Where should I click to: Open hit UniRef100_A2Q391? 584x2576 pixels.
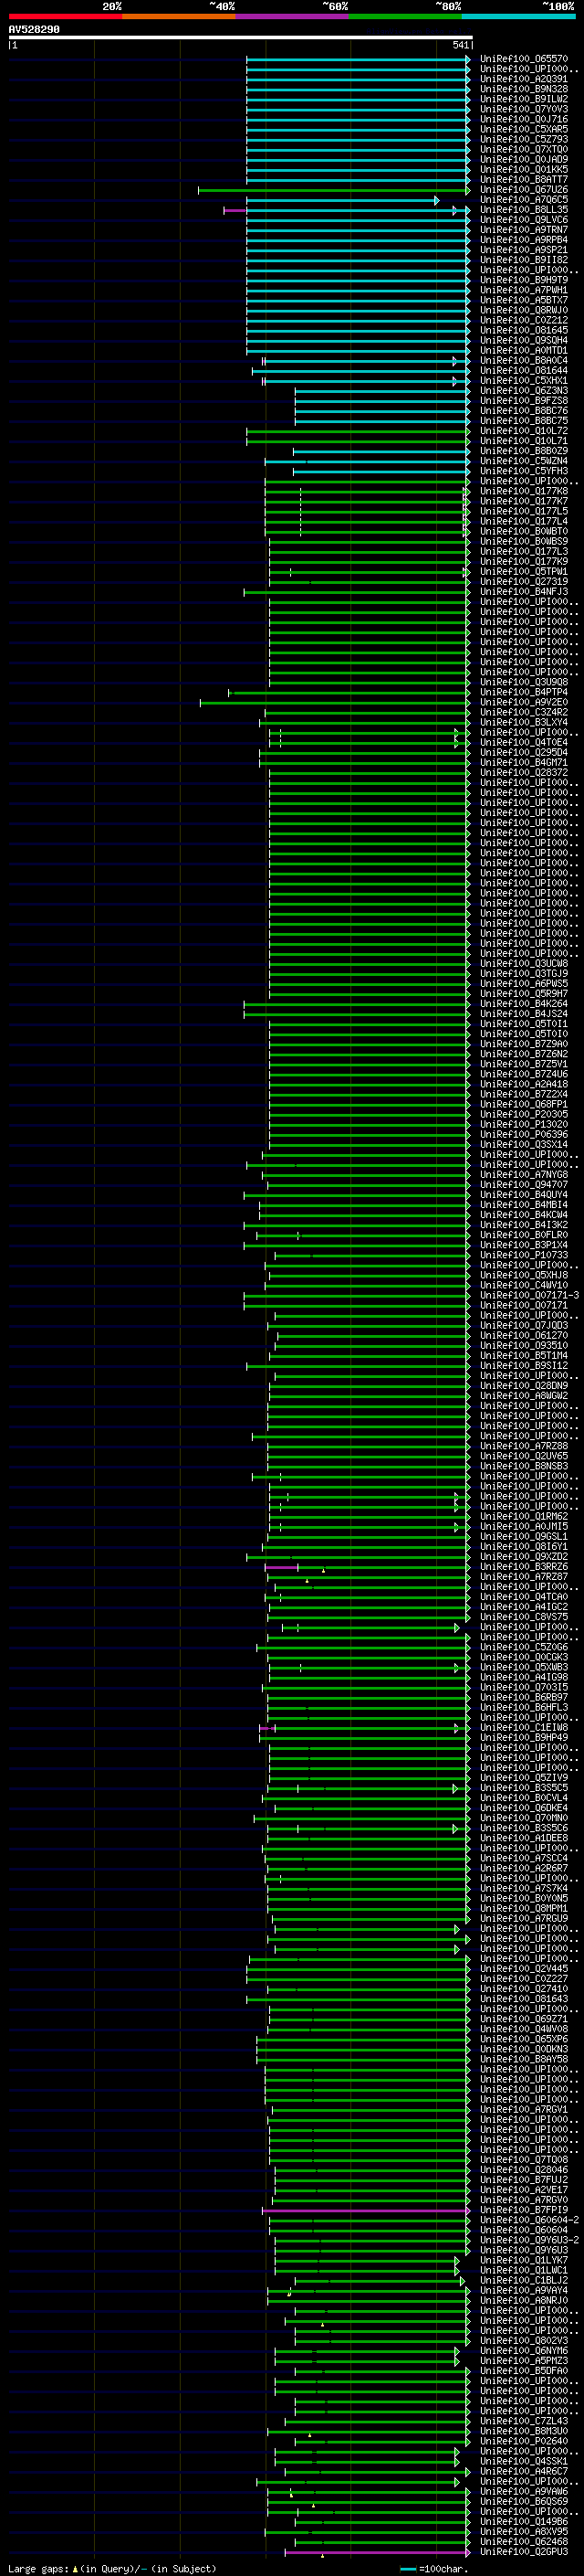pos(524,79)
